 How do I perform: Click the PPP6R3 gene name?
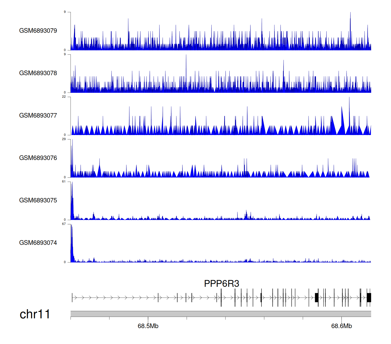pyautogui.click(x=221, y=284)
